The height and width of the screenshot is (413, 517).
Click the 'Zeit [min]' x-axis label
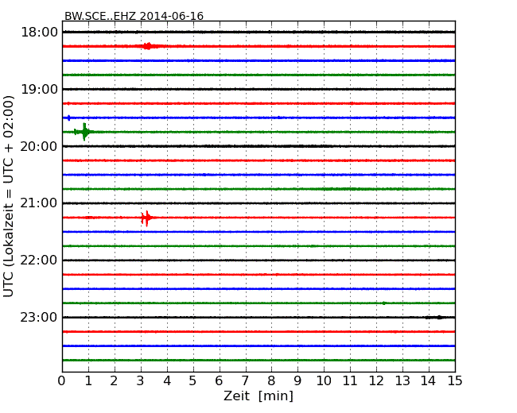click(x=258, y=396)
